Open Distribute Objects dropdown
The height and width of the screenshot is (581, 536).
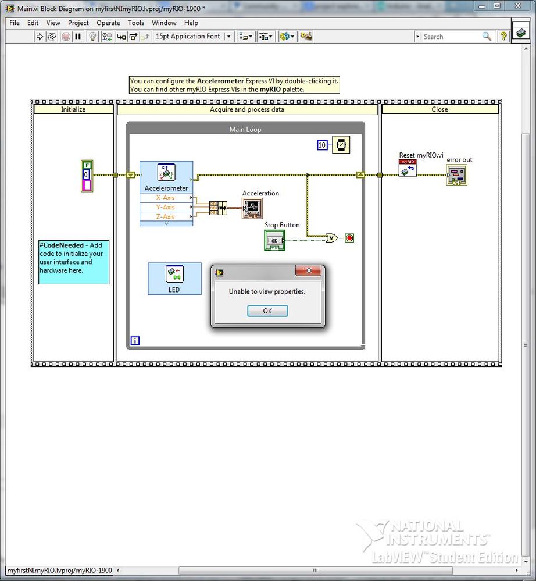tap(266, 36)
